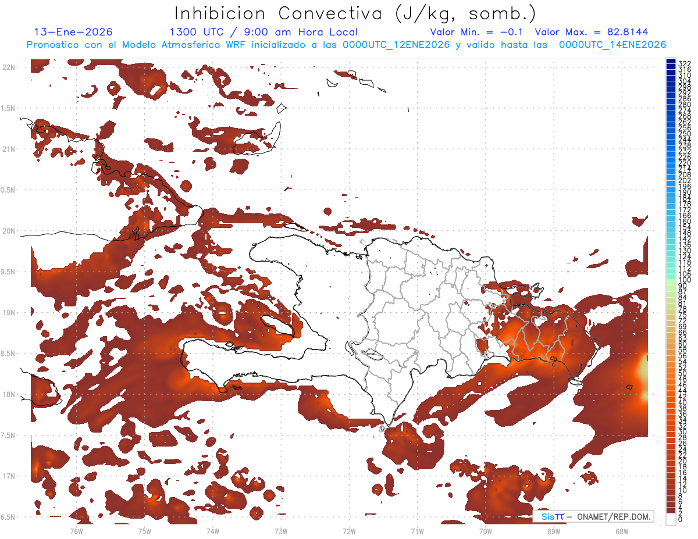
Task: Click the '17N' latitude label
Action: pos(9,476)
